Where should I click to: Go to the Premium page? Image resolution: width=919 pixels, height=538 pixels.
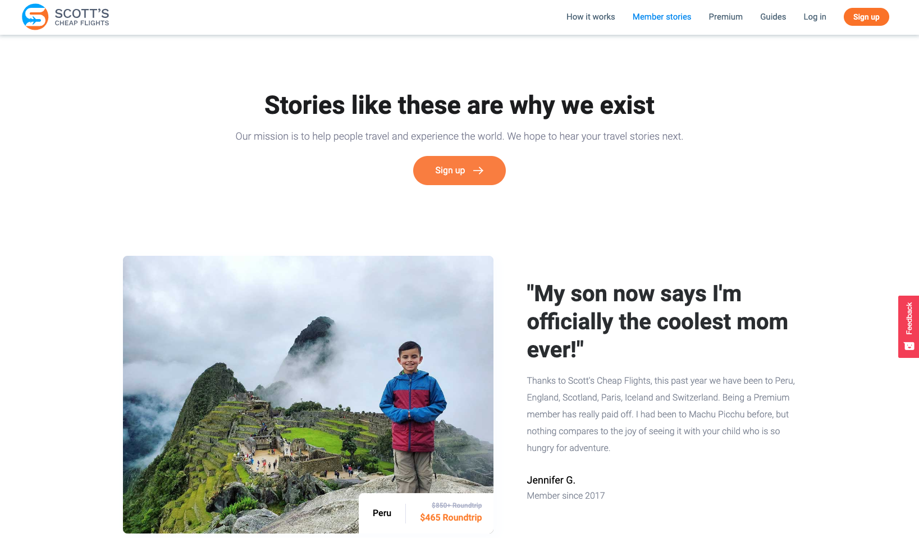[725, 17]
